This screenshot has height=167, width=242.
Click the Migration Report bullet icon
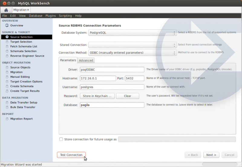pyautogui.click(x=7, y=119)
